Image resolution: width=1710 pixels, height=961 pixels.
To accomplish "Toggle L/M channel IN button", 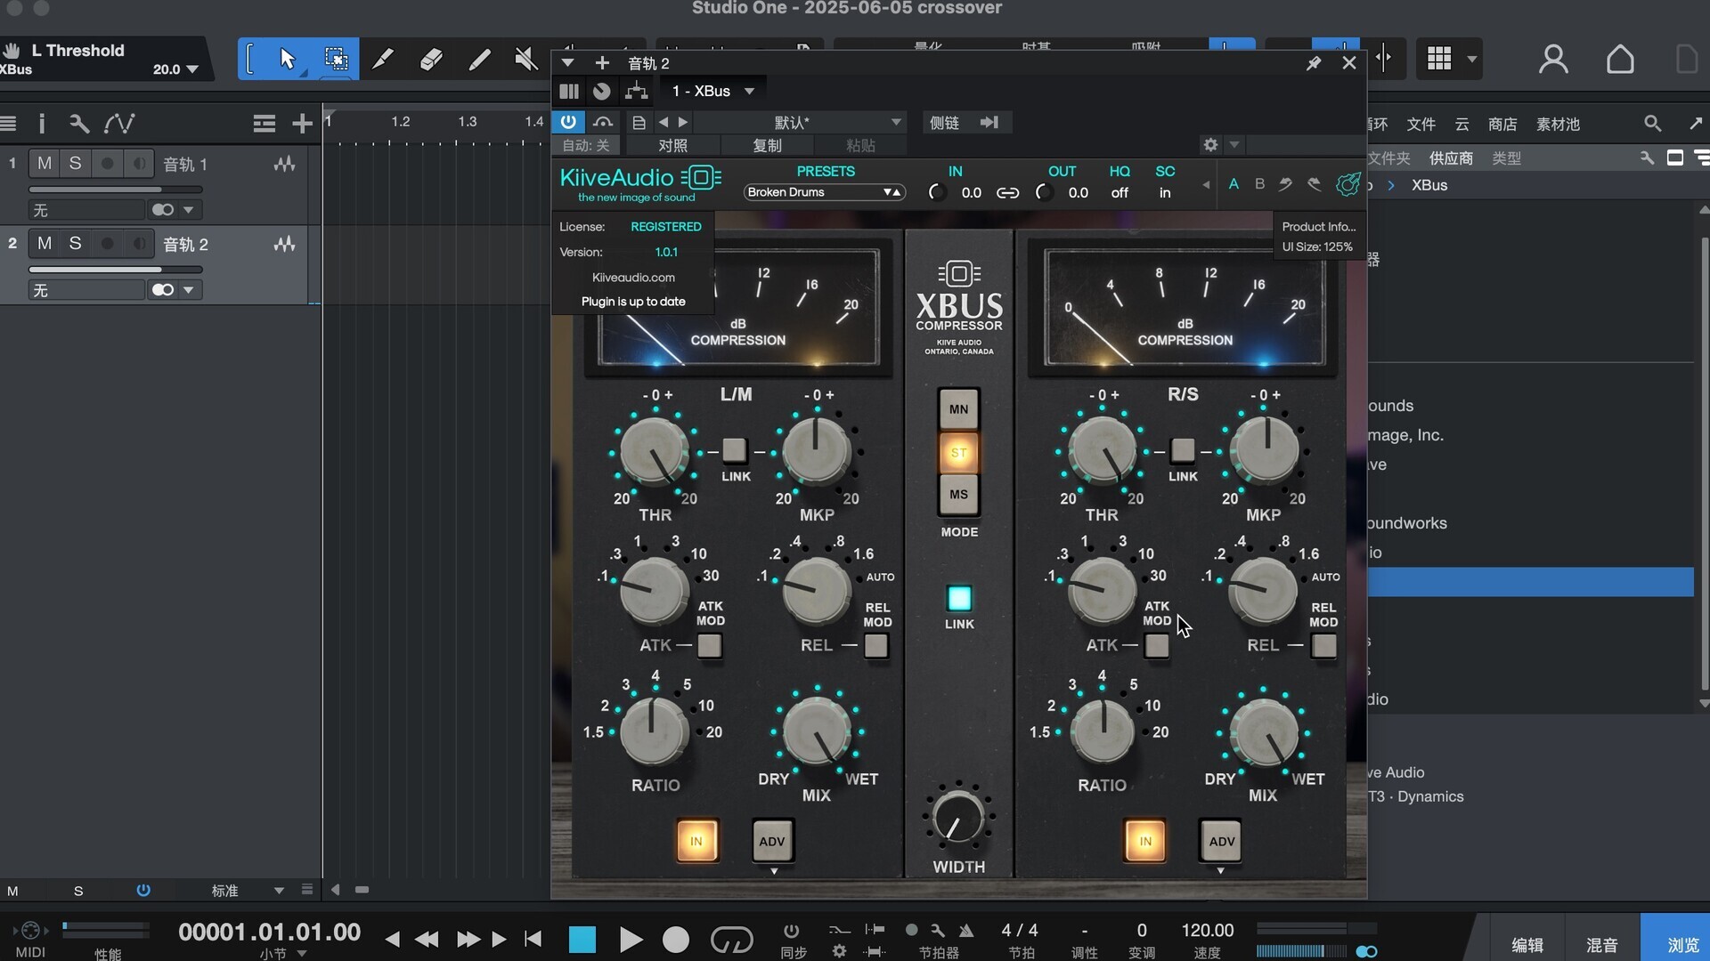I will tap(696, 841).
